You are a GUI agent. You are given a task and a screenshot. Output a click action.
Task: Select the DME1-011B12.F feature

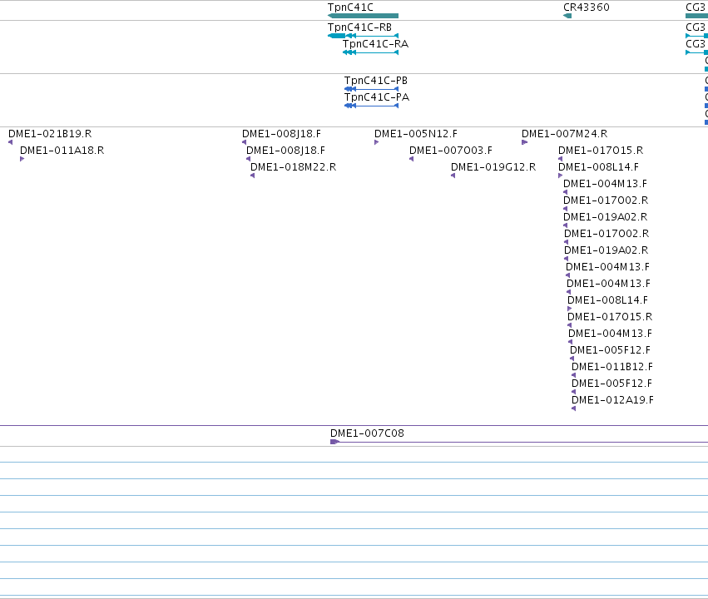click(x=573, y=375)
